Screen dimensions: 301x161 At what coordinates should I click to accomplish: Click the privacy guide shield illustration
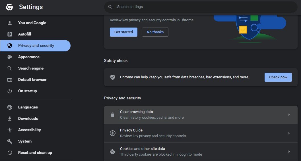pyautogui.click(x=250, y=29)
